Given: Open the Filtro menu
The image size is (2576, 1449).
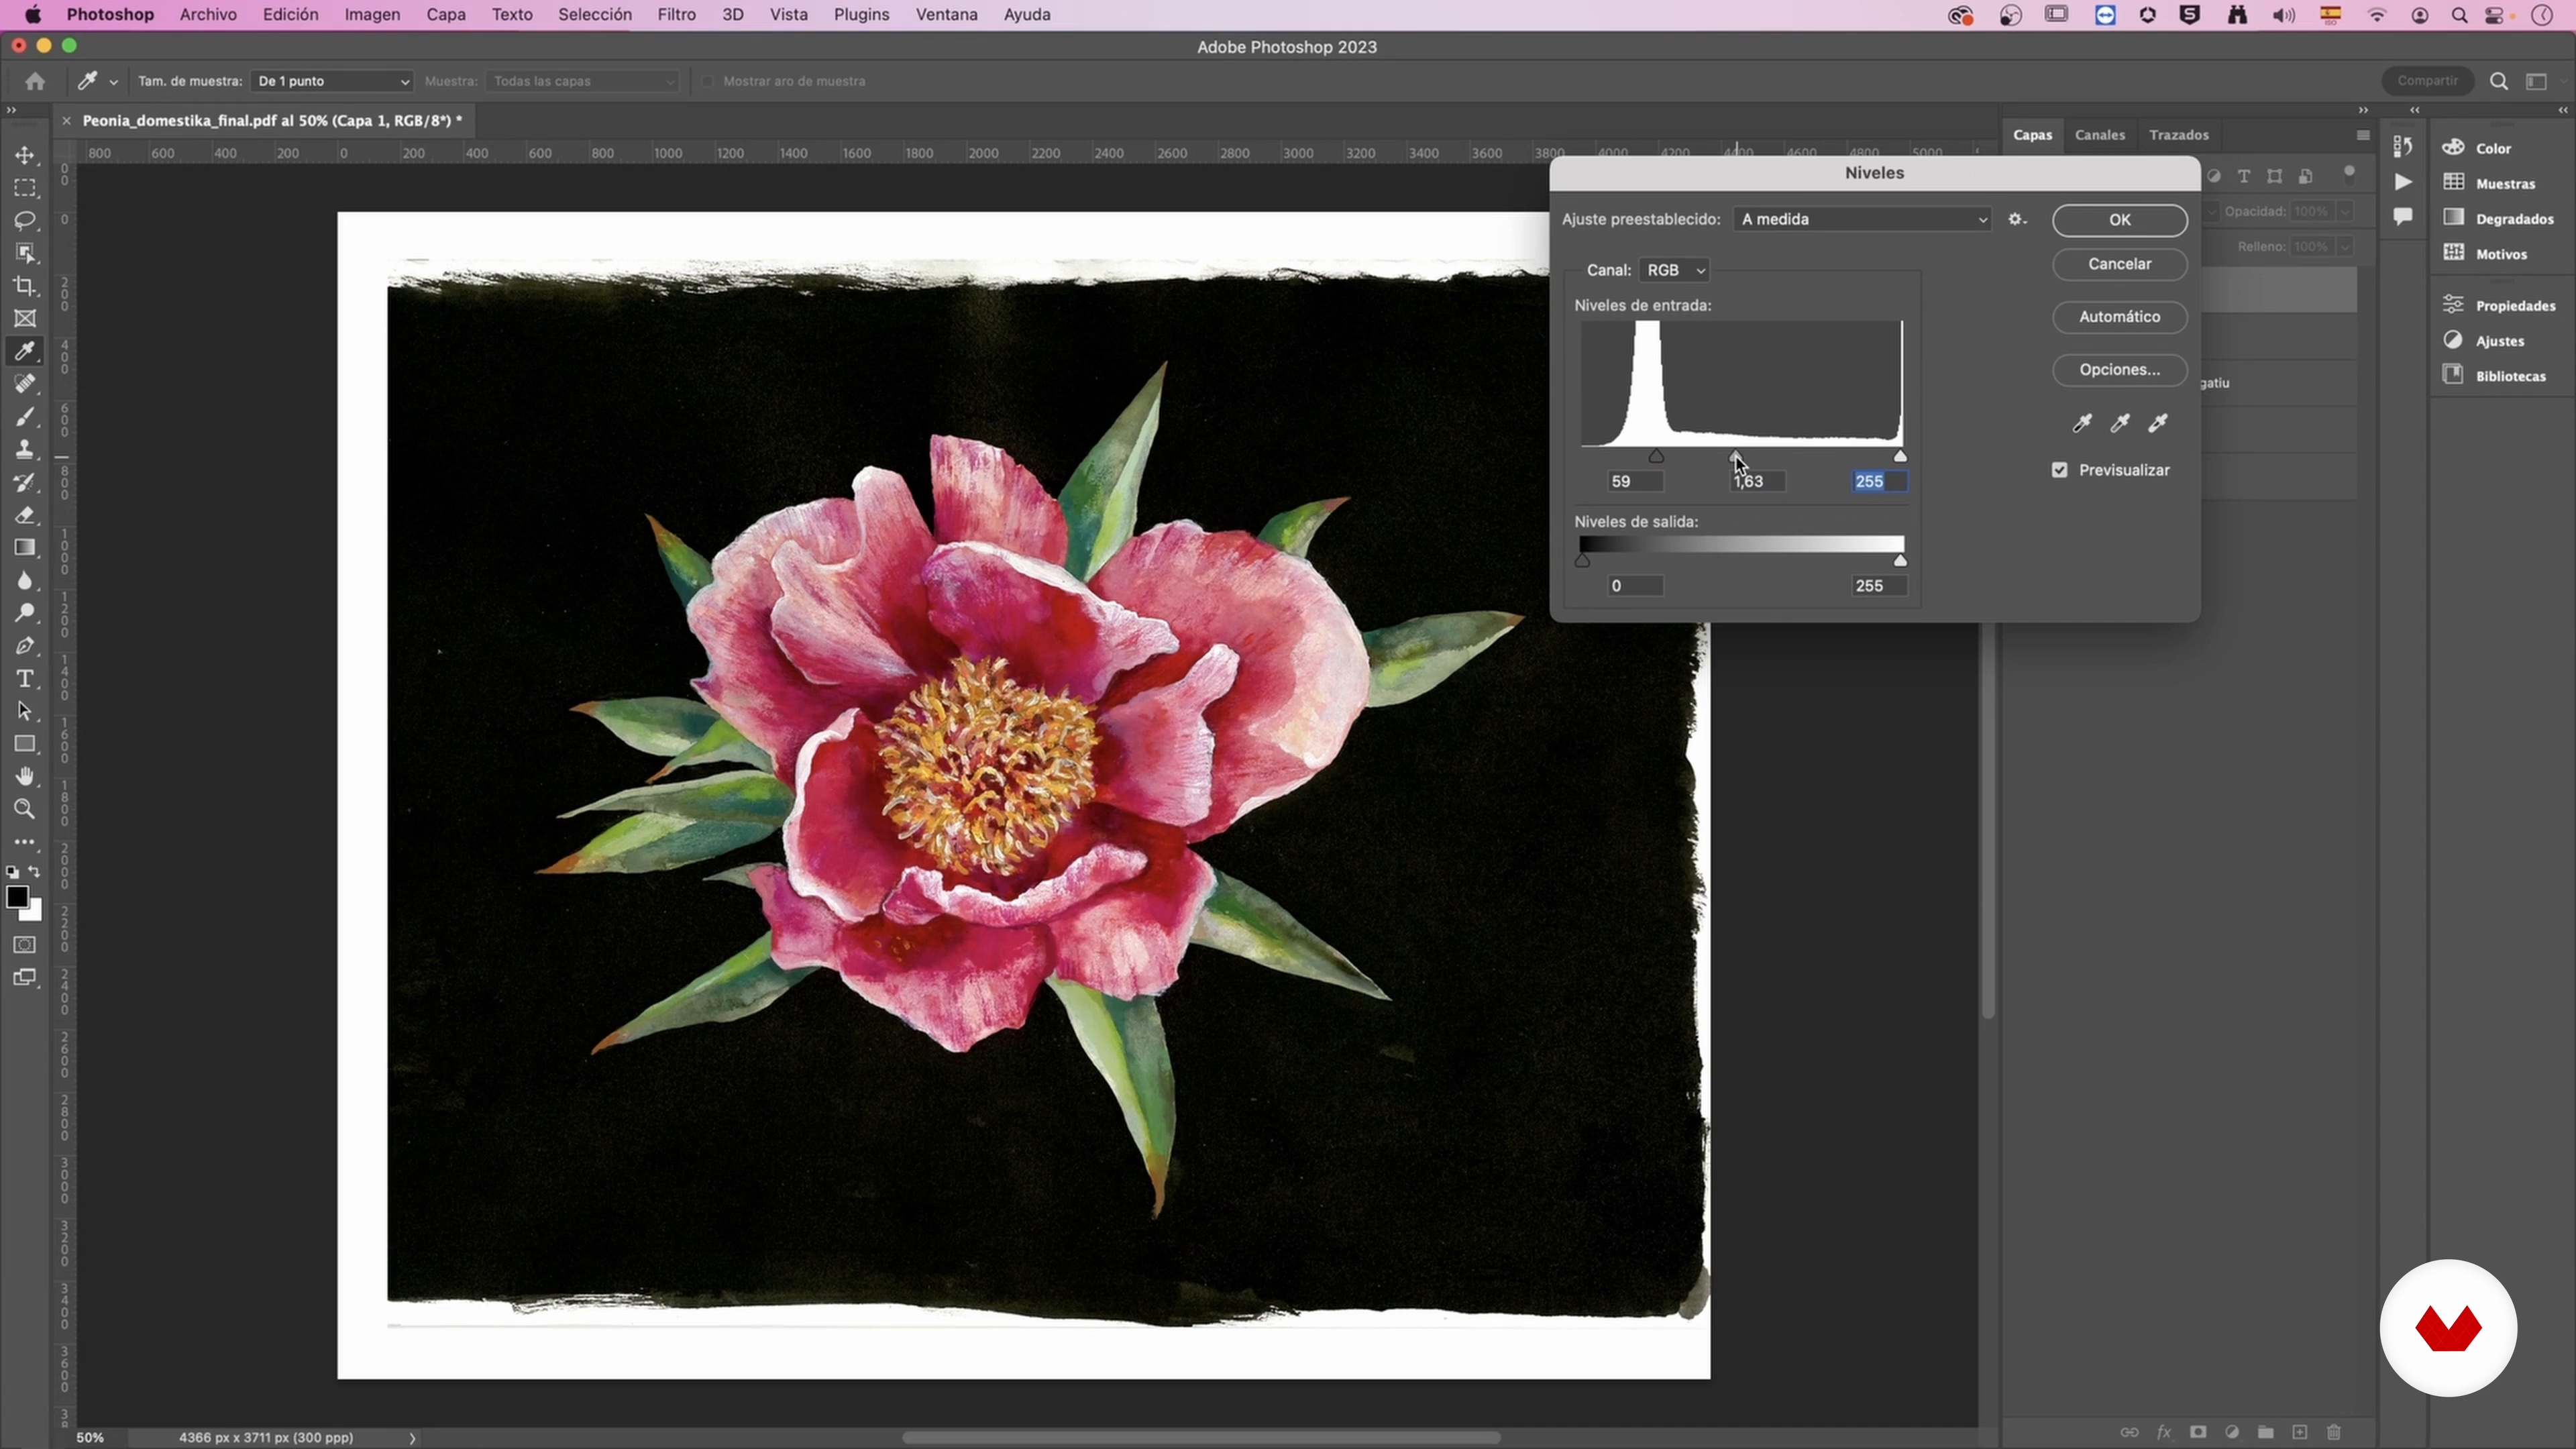Looking at the screenshot, I should click(x=676, y=15).
